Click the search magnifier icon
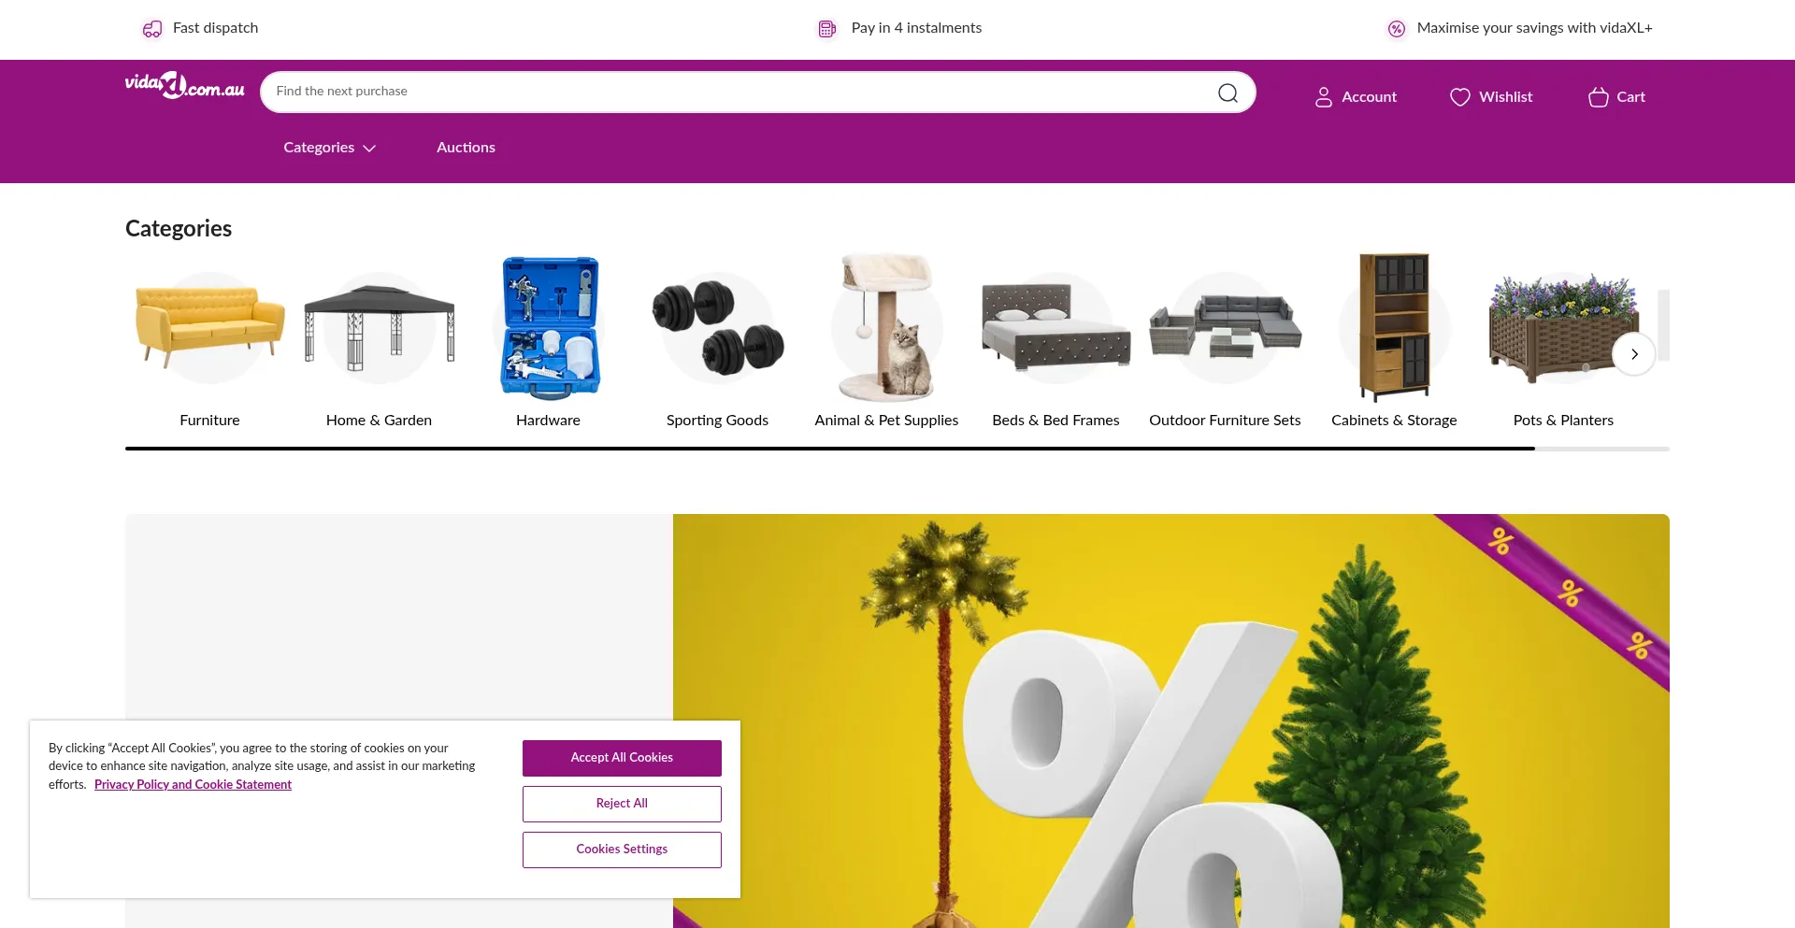Viewport: 1795px width, 928px height. 1228,93
